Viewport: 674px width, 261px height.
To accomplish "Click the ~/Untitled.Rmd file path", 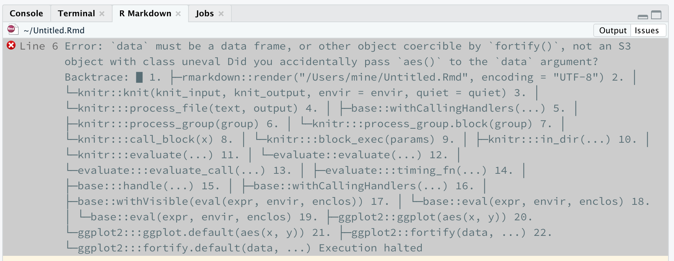I will pos(54,30).
